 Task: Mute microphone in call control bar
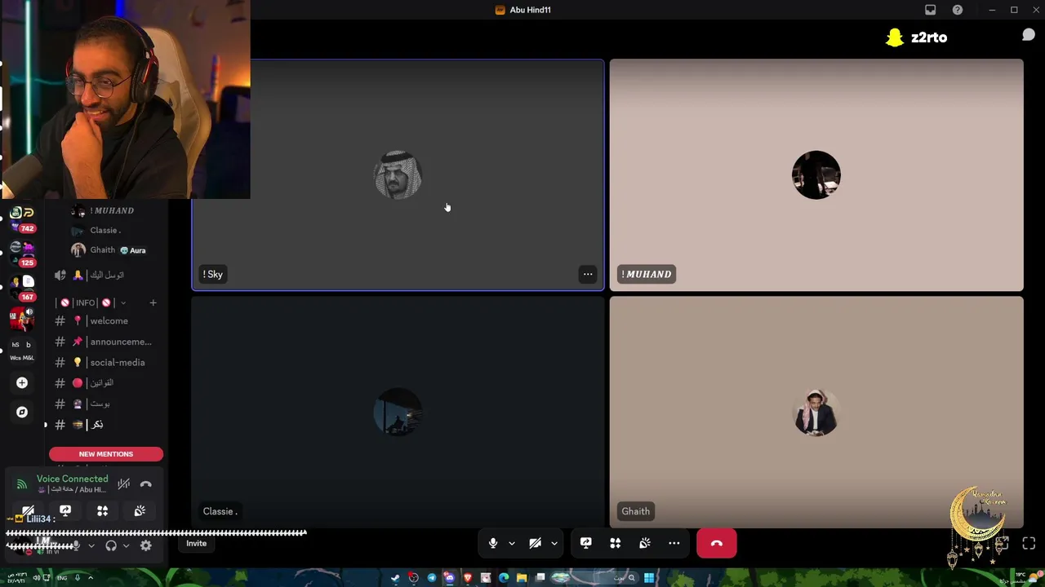[493, 544]
